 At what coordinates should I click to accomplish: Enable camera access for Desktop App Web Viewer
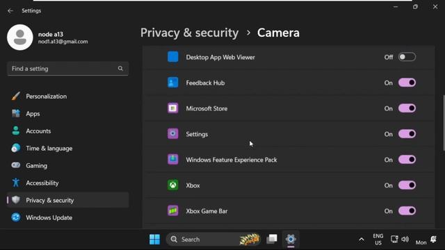coord(407,57)
